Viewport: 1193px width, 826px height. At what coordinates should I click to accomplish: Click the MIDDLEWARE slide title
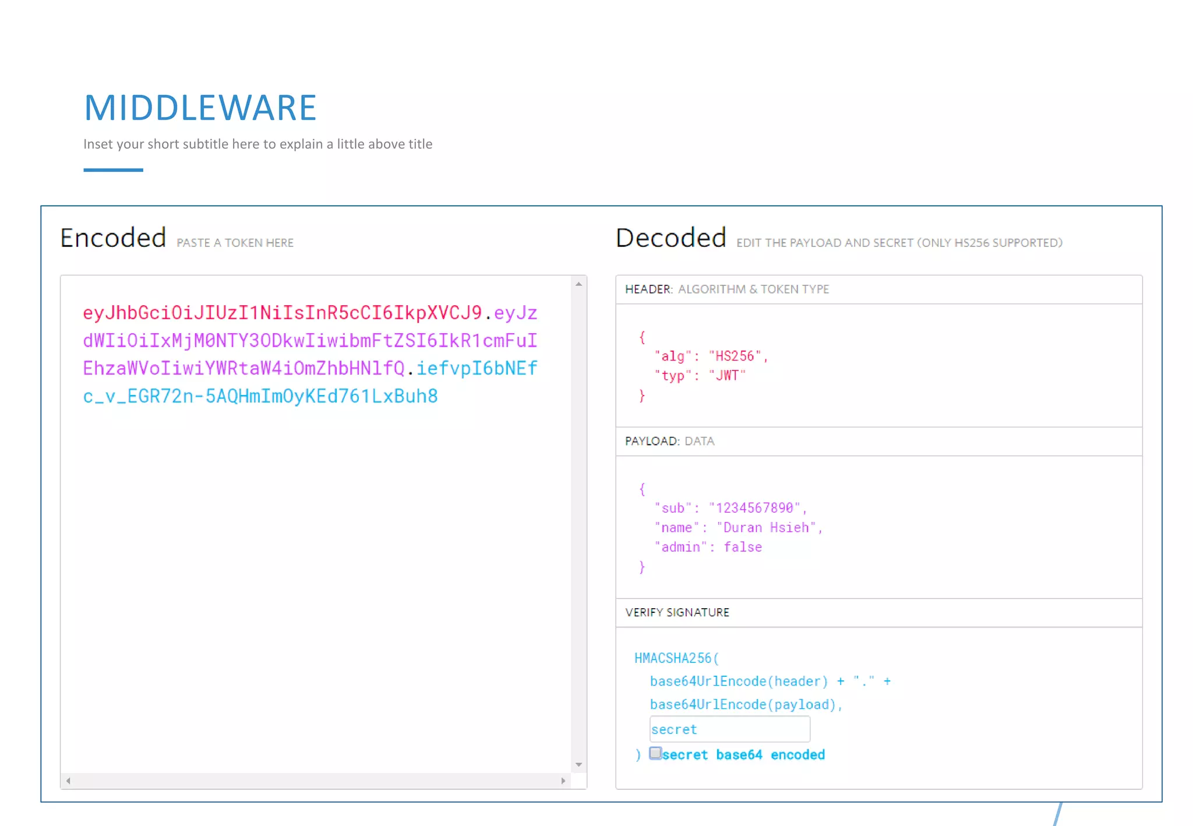pos(200,108)
